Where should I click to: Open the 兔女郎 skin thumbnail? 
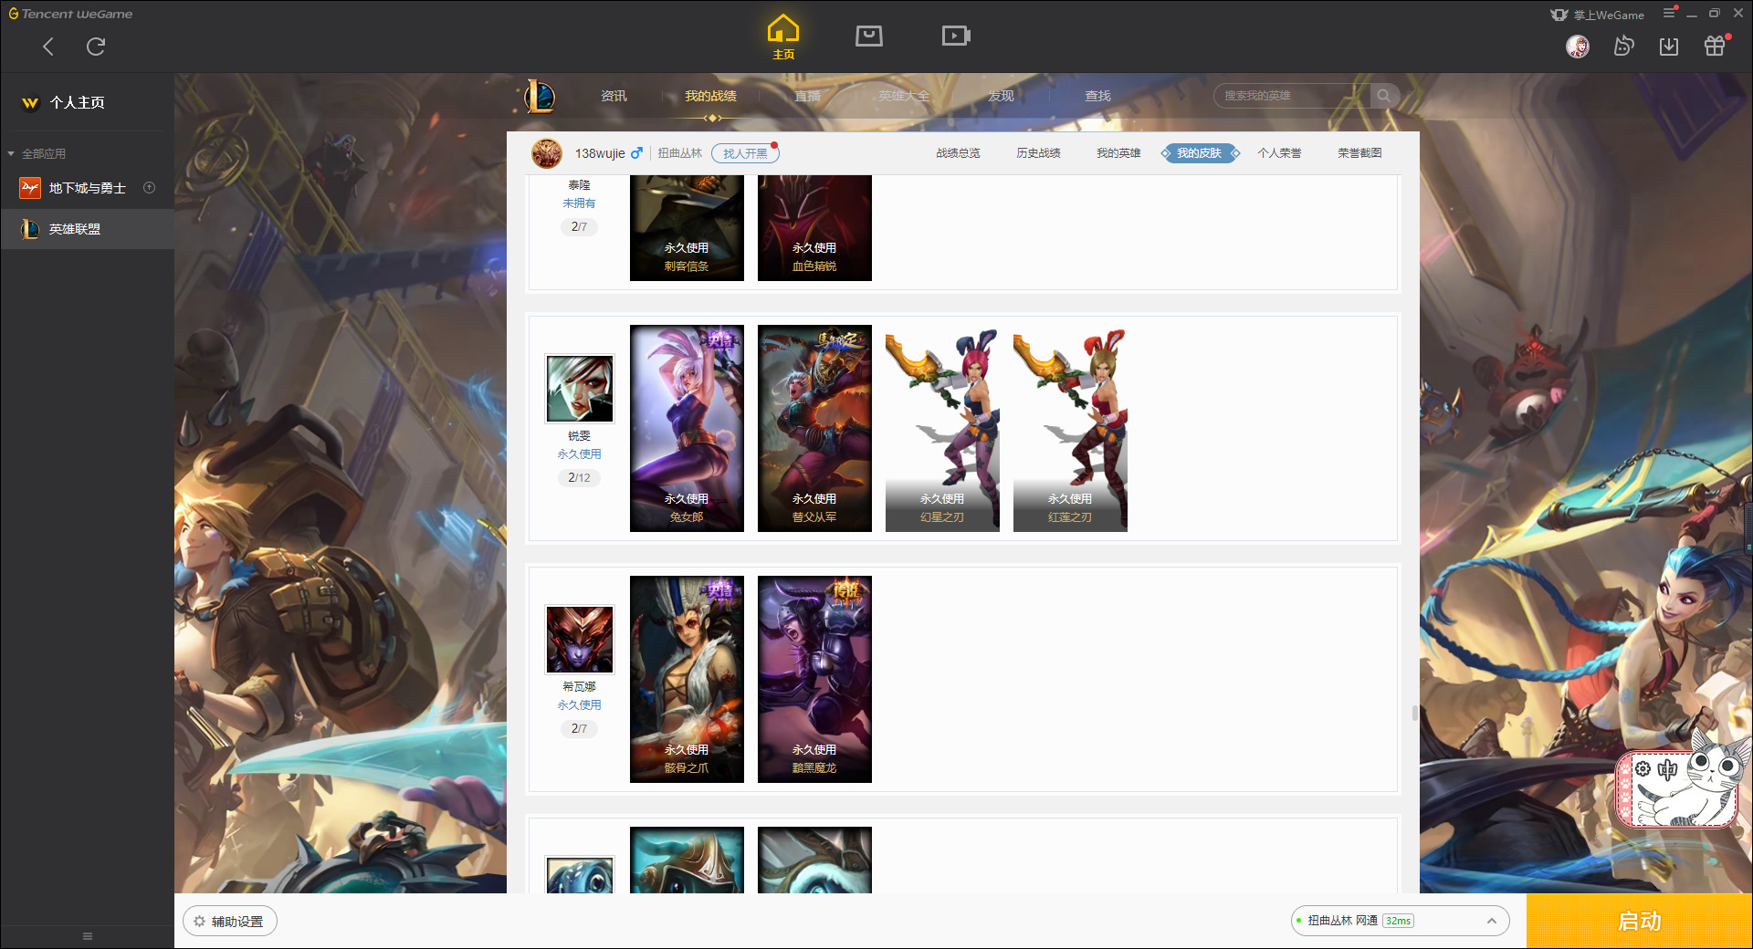click(x=687, y=428)
